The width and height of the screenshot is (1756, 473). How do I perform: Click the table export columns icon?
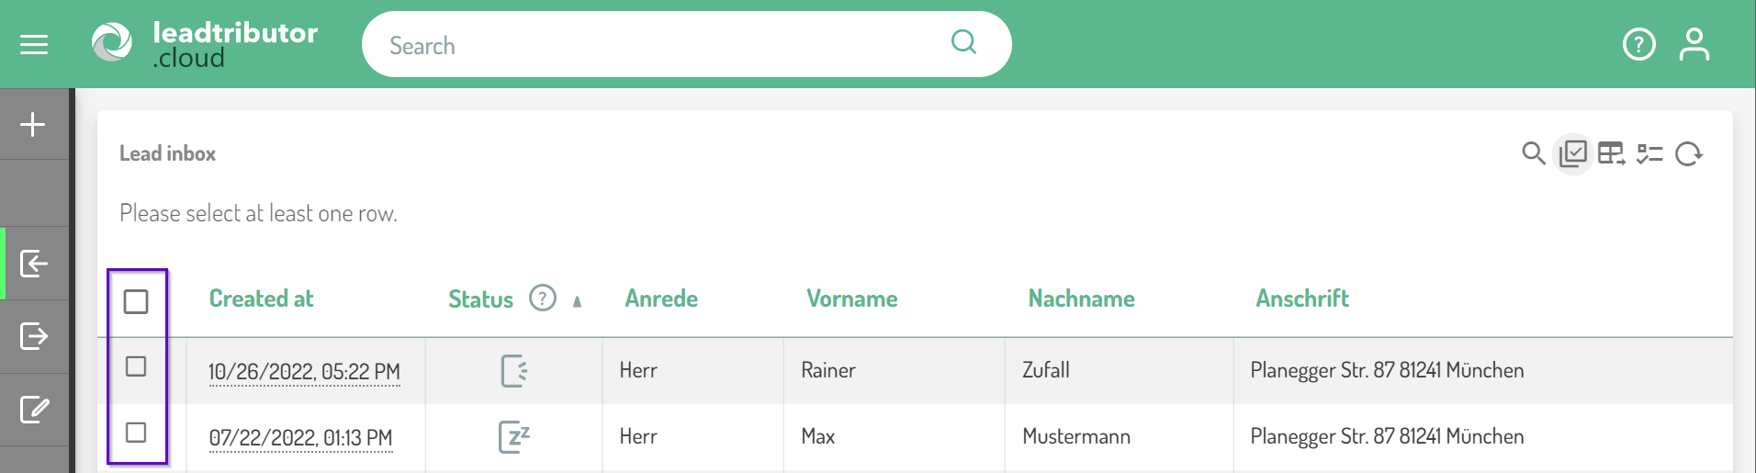1612,153
